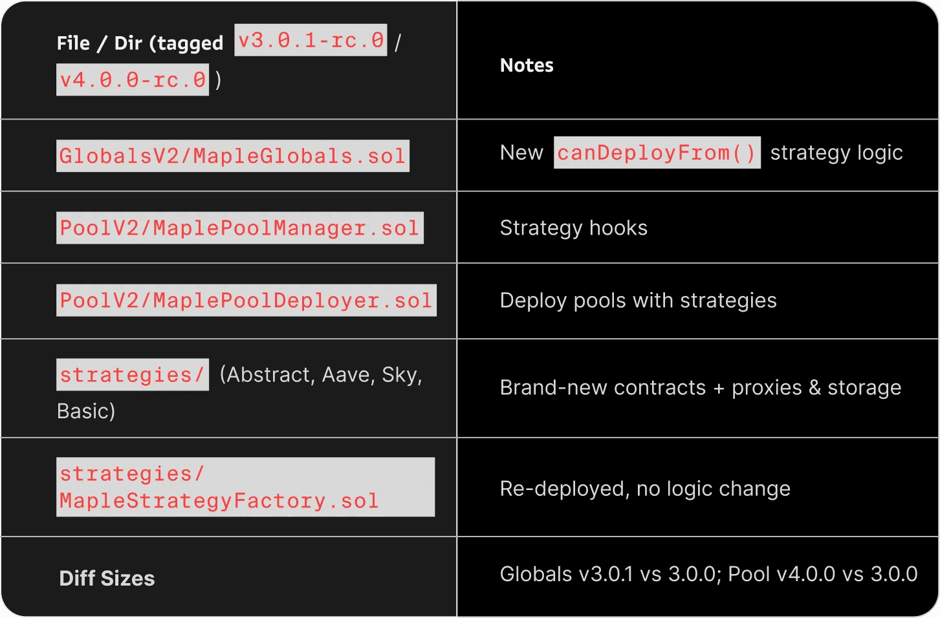
Task: Click the Strategy hooks note cell
Action: click(574, 228)
